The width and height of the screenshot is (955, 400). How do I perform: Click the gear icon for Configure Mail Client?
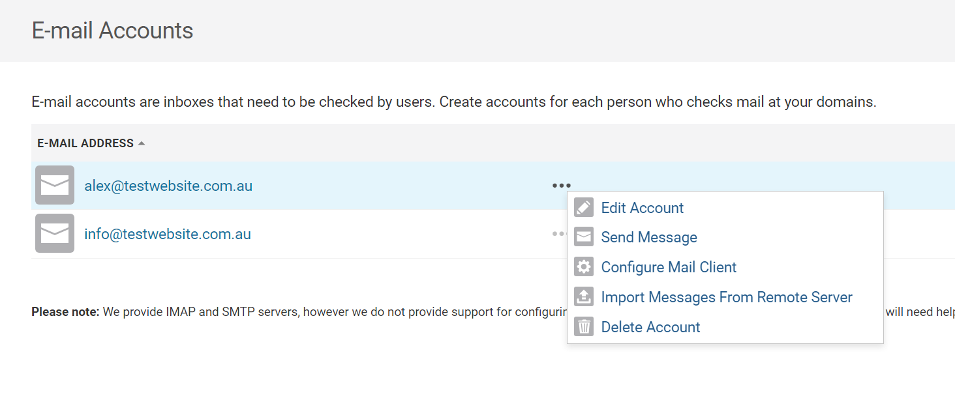[x=583, y=267]
